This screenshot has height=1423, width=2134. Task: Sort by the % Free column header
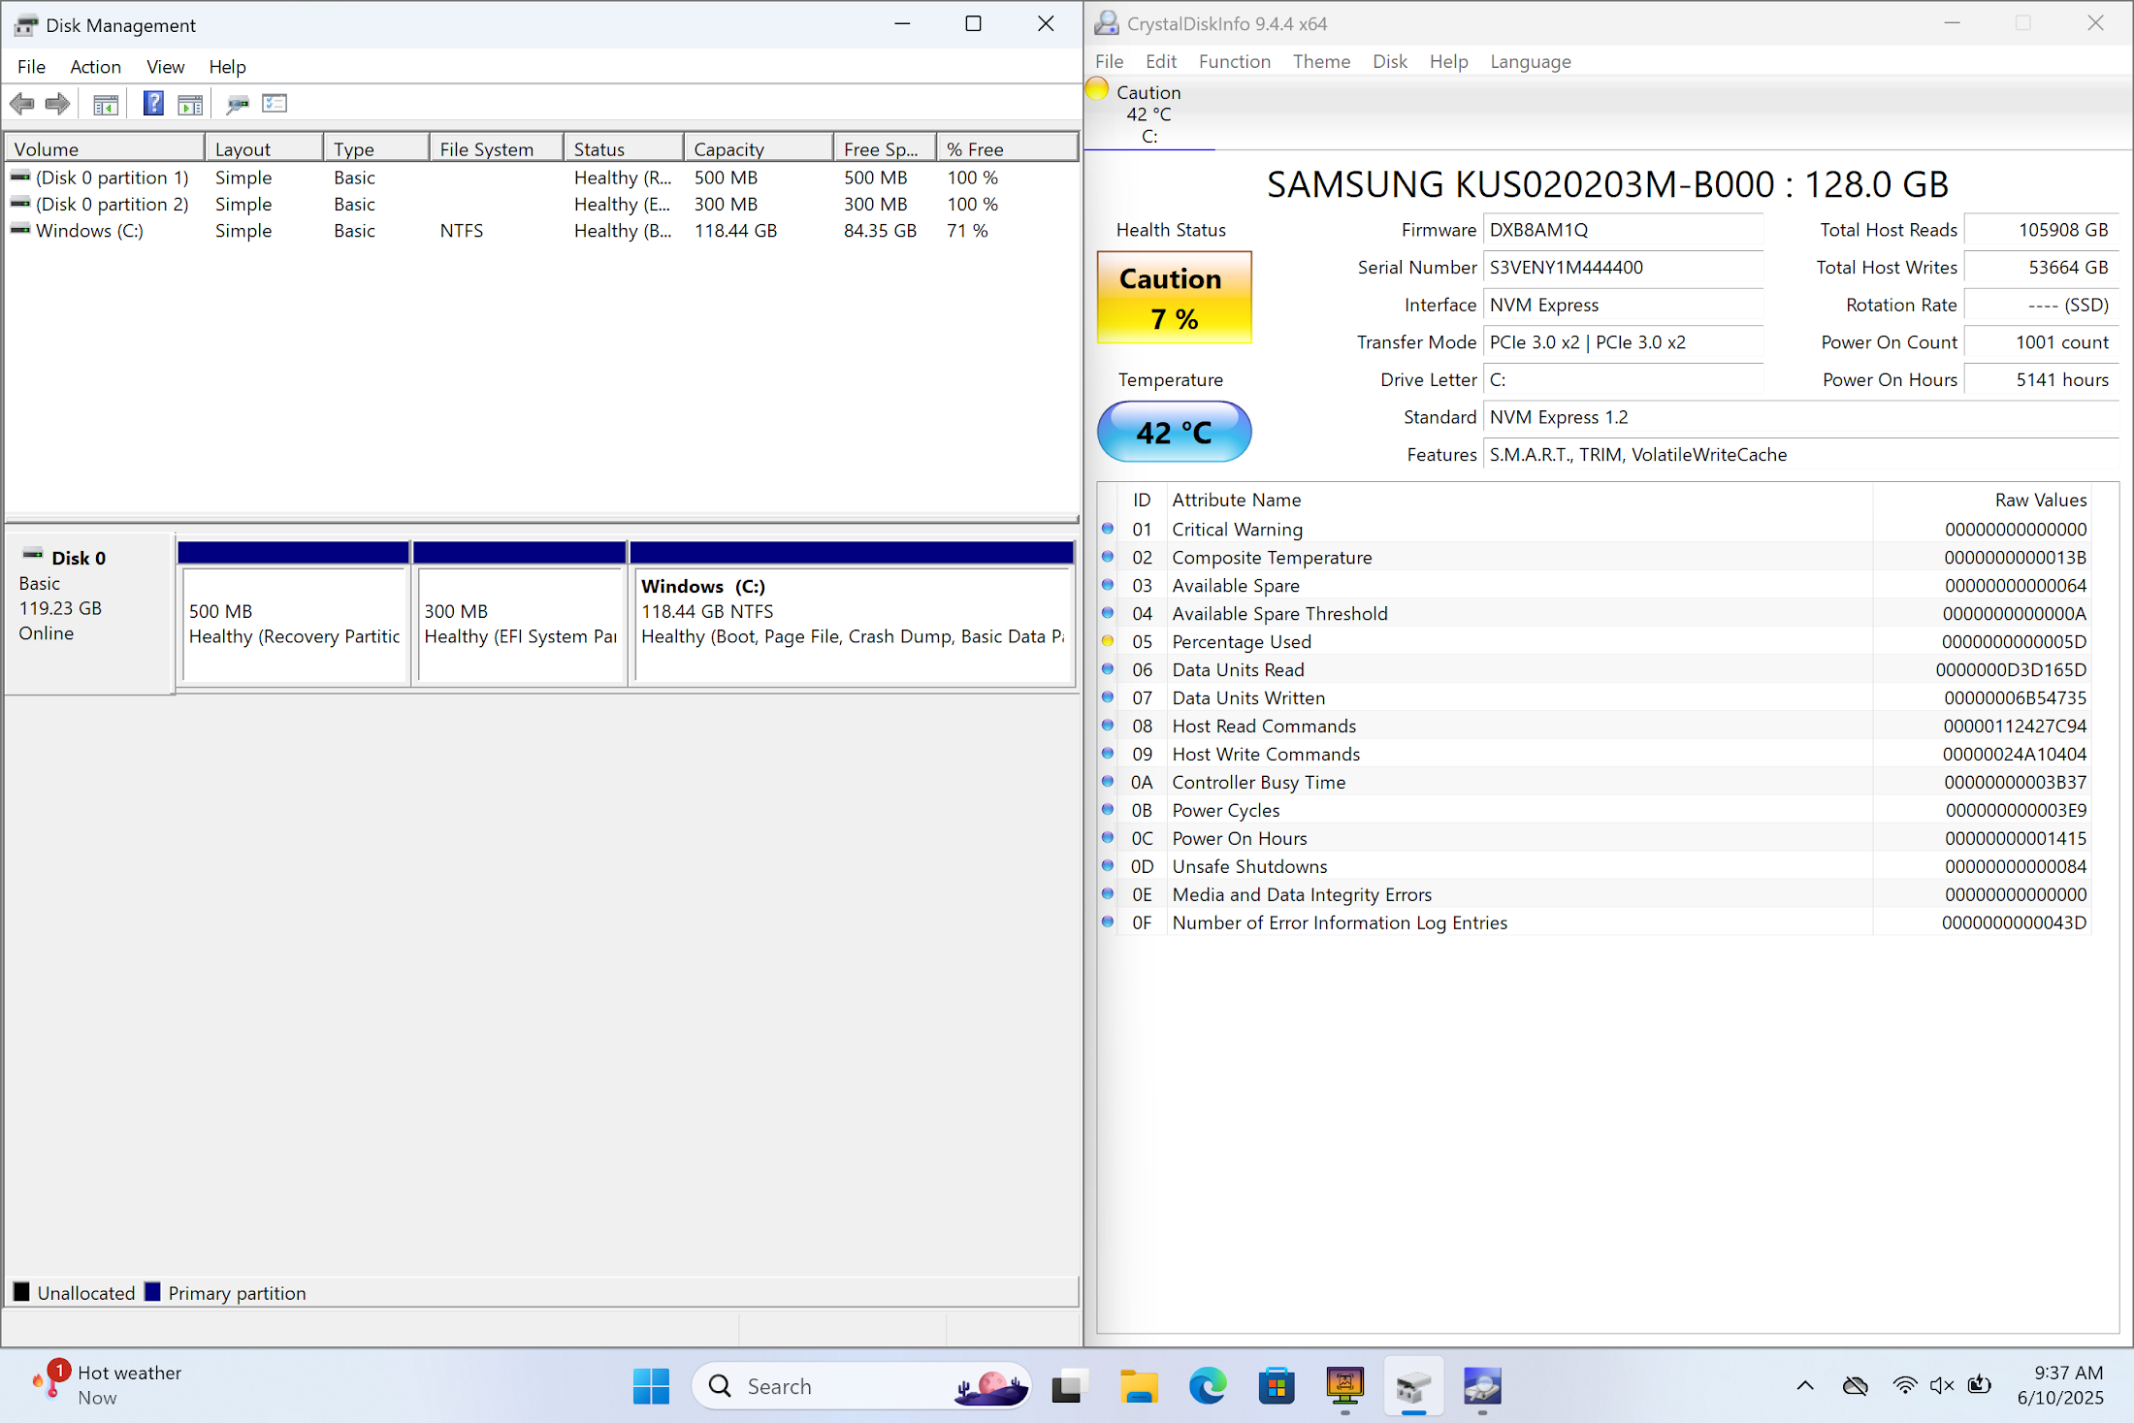tap(1007, 148)
